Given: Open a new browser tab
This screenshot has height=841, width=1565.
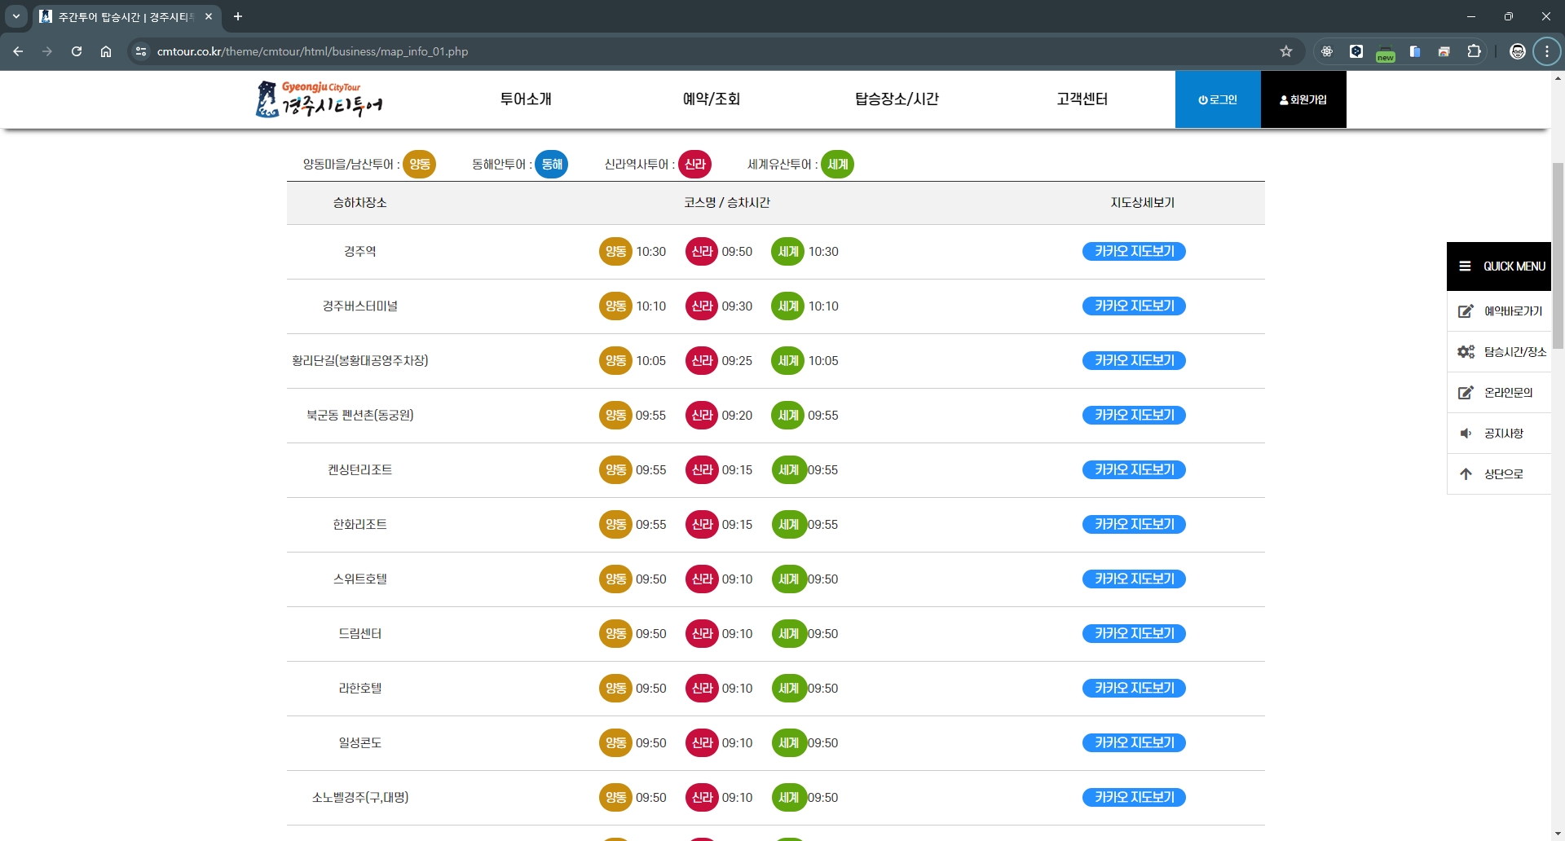Looking at the screenshot, I should point(238,16).
